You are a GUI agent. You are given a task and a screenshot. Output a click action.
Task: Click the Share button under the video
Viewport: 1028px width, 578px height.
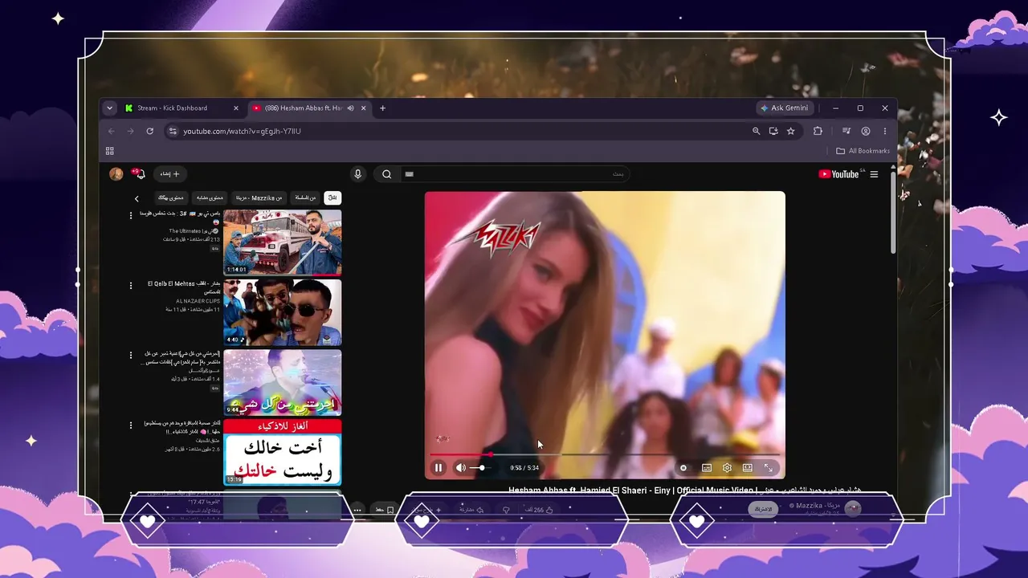pyautogui.click(x=471, y=510)
